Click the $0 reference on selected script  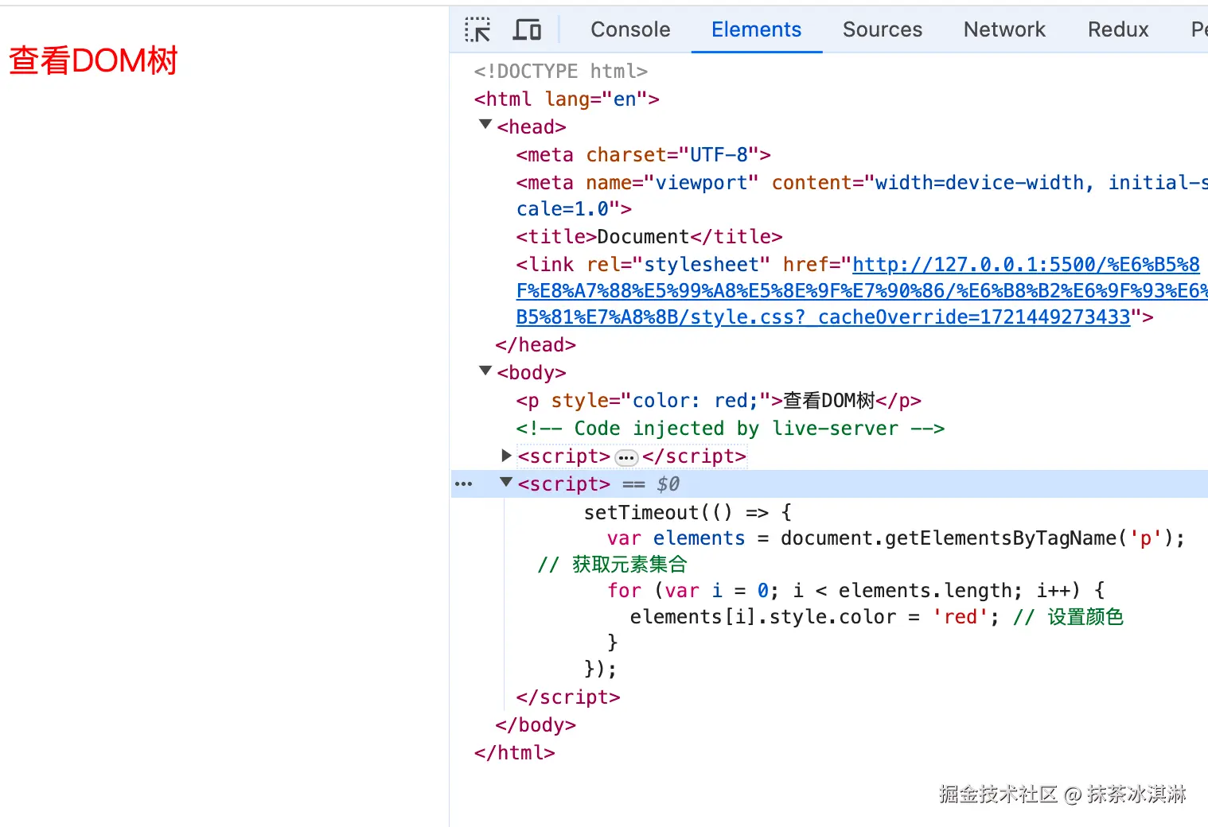[668, 484]
